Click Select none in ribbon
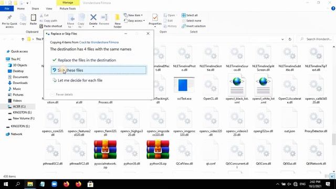Viewport: 336px width, 189px height. point(191,21)
